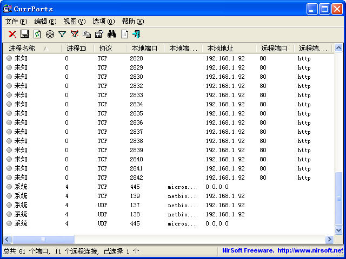Select the row with local port 2840

coord(168,159)
